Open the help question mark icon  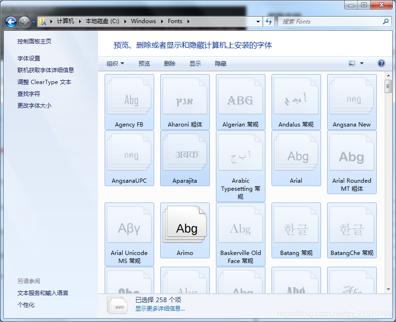[x=381, y=63]
